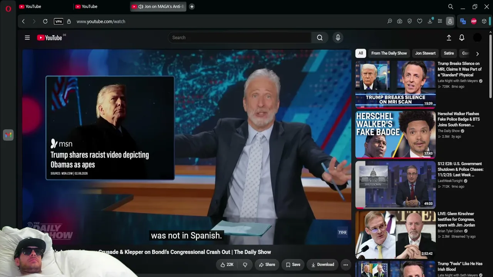This screenshot has width=493, height=277.
Task: Open the YouTube guide hamburger menu
Action: click(27, 38)
